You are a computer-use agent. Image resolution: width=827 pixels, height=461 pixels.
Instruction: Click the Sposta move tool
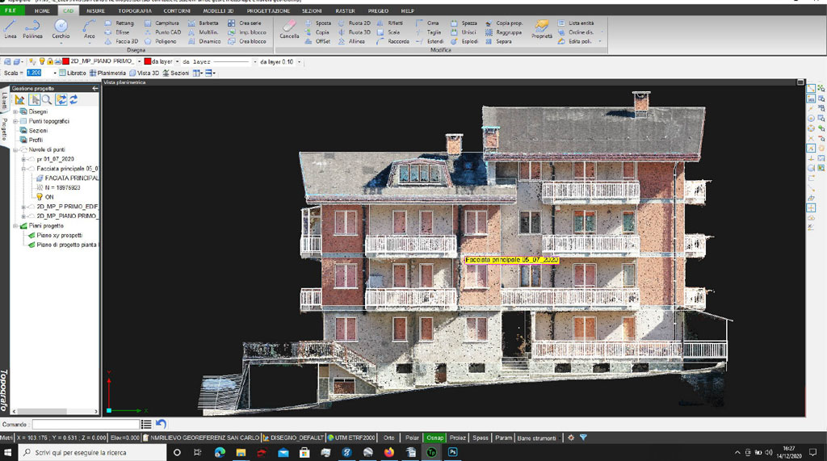[317, 23]
